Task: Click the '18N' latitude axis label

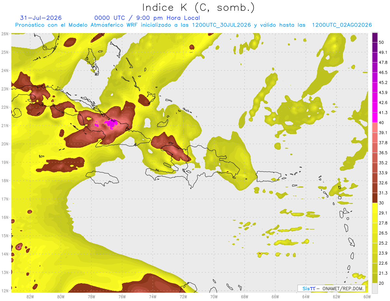Action: 5,181
